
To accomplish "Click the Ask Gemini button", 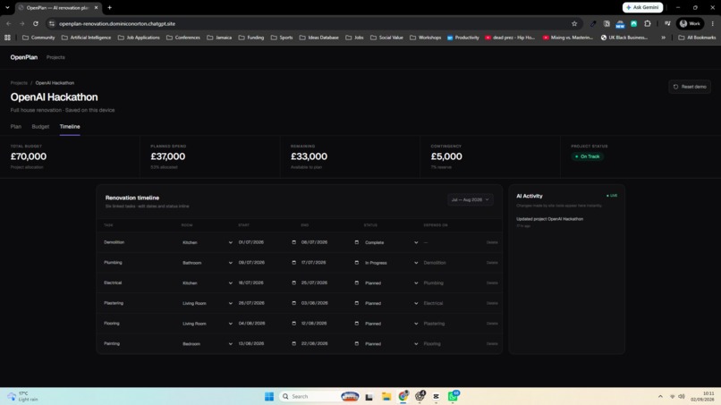I will (642, 7).
